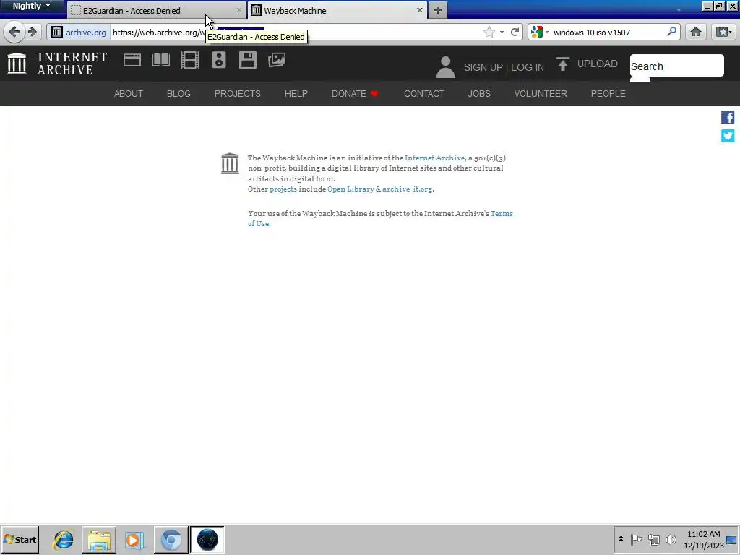
Task: Go to browser home page icon
Action: pyautogui.click(x=696, y=32)
